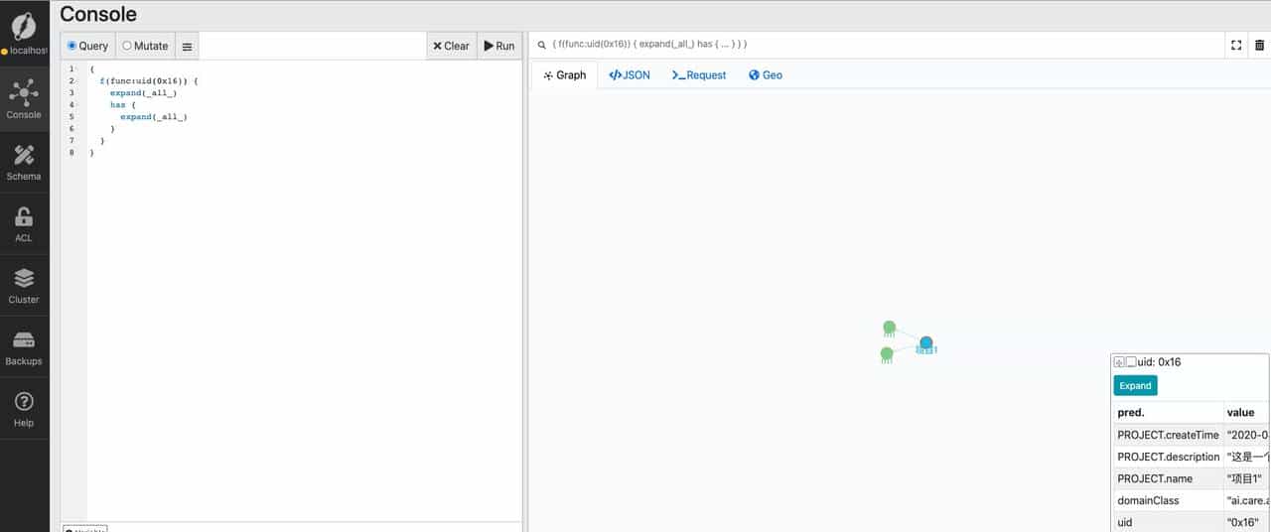This screenshot has height=532, width=1271.
Task: Clear the query editor
Action: coord(451,46)
